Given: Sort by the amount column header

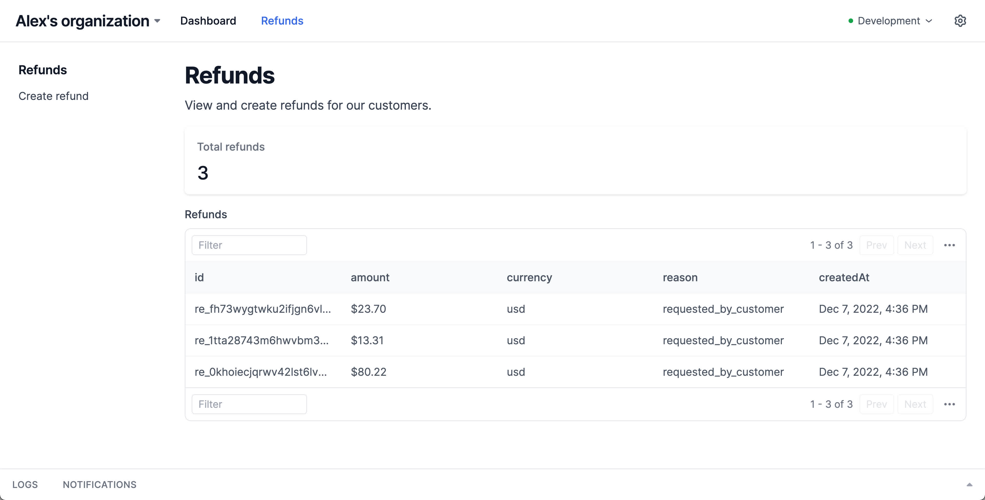Looking at the screenshot, I should click(370, 277).
